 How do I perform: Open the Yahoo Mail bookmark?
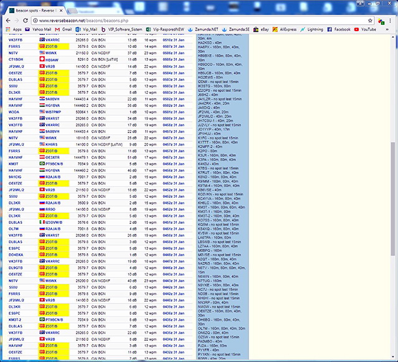click(x=38, y=29)
